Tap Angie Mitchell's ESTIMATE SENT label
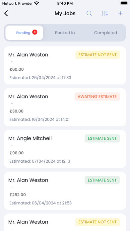Screen dimensions: 130x231 (102, 138)
